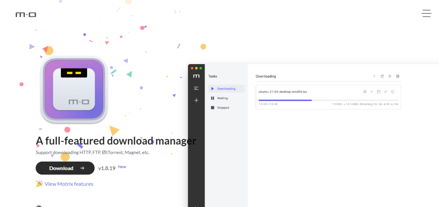Click the 104 connections count
439x207 pixels.
(x=394, y=104)
